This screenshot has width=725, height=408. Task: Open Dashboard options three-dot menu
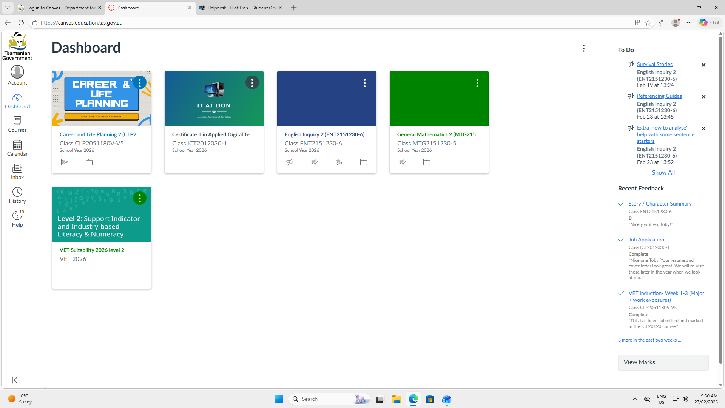pyautogui.click(x=584, y=48)
